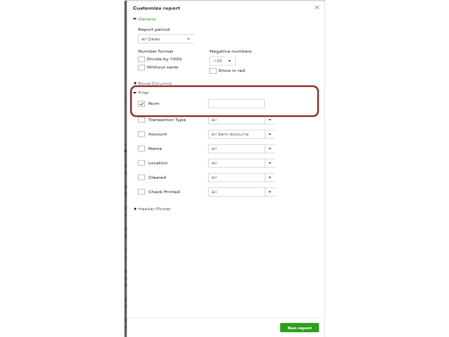Uncheck the Num filter checkbox

(x=142, y=103)
